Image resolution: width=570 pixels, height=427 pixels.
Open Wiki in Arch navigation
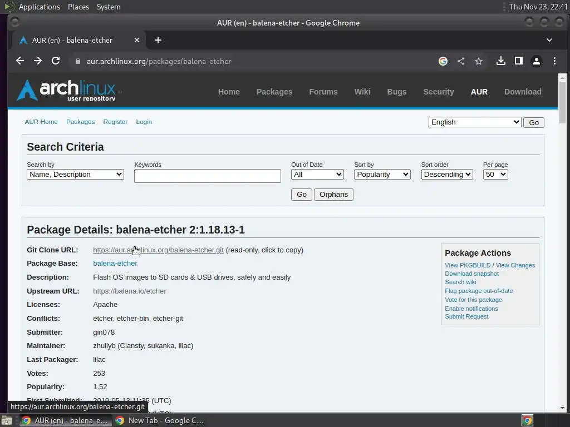tap(362, 92)
